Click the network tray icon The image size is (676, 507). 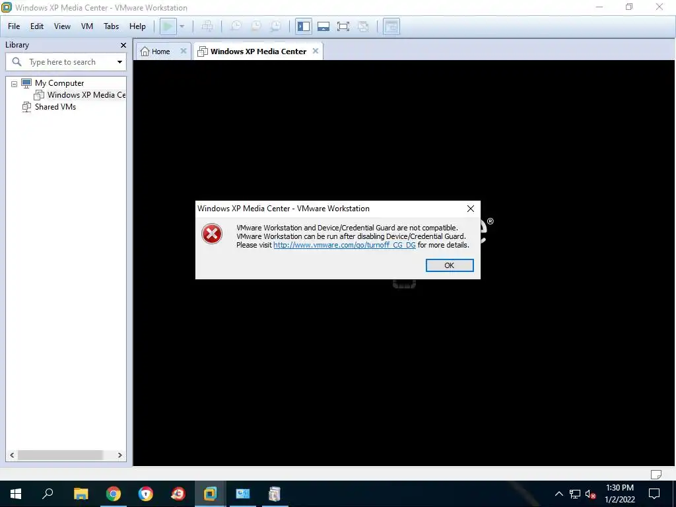coord(575,494)
